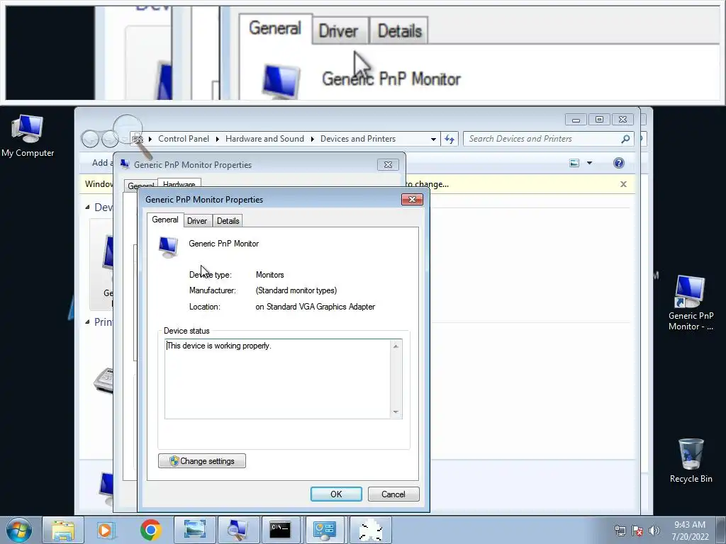Screen dimensions: 726x544
Task: Open the Action Center flag icon
Action: point(637,531)
